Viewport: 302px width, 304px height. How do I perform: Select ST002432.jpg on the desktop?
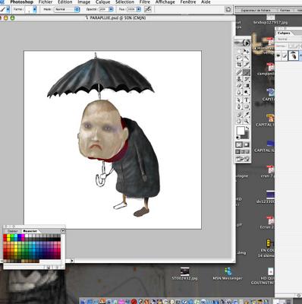coord(184,274)
